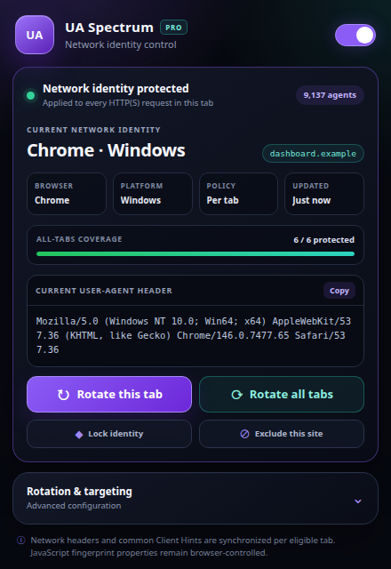
Task: Copy the current user-agent header
Action: (x=339, y=291)
